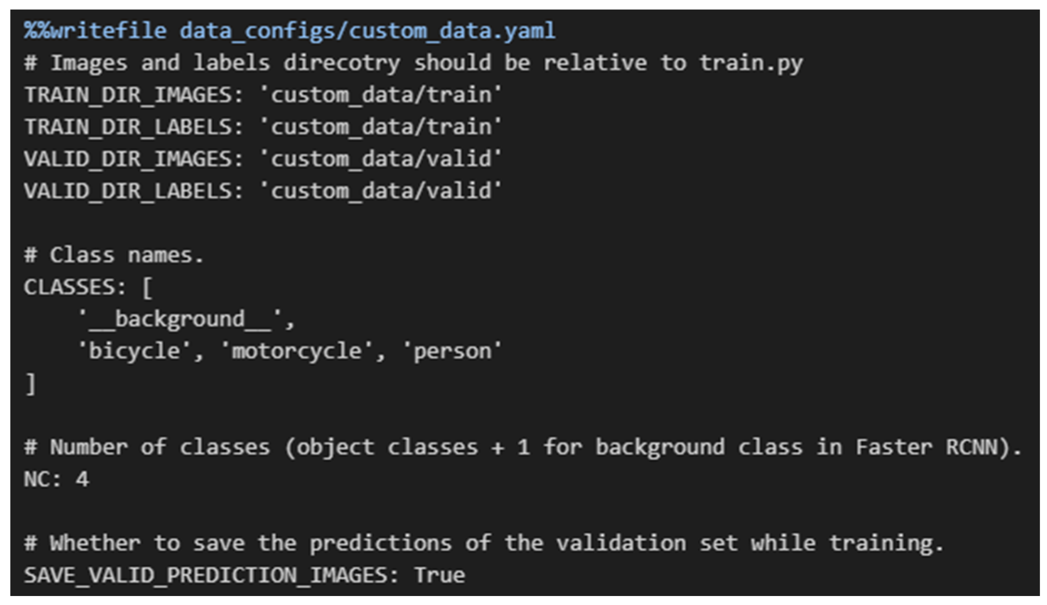This screenshot has height=605, width=1047.
Task: Click the data_configs/custom_data.yaml file path
Action: click(x=367, y=31)
